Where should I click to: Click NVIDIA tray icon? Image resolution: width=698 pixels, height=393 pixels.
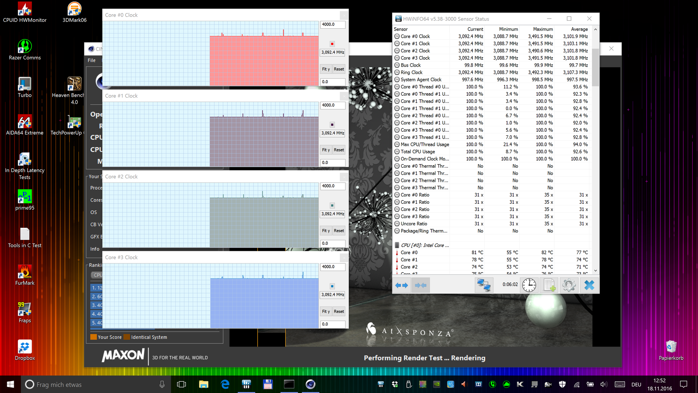point(437,384)
